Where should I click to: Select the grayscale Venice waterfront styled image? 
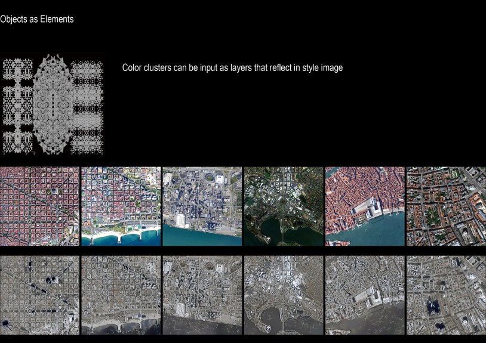coord(364,295)
